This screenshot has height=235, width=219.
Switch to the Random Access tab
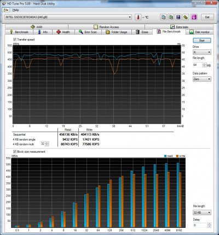[x=106, y=27]
